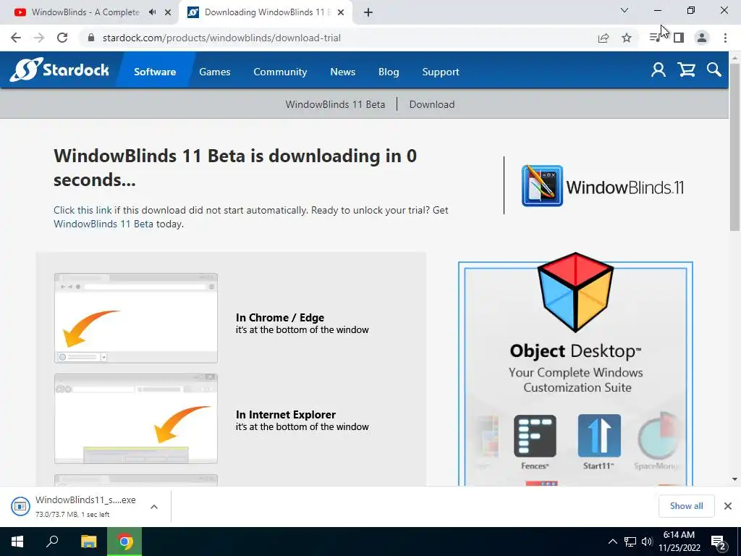Open the Windows Start button
Screen dimensions: 741x556
tap(17, 542)
